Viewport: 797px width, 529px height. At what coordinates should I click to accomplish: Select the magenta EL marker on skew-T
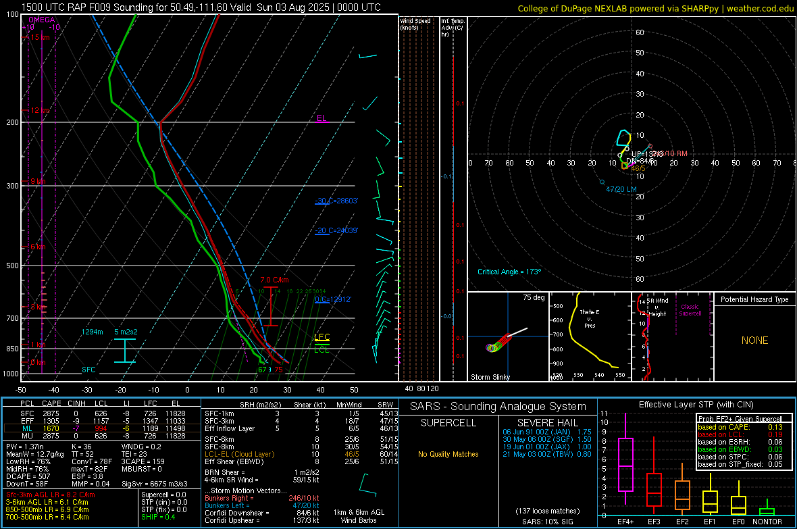point(322,118)
